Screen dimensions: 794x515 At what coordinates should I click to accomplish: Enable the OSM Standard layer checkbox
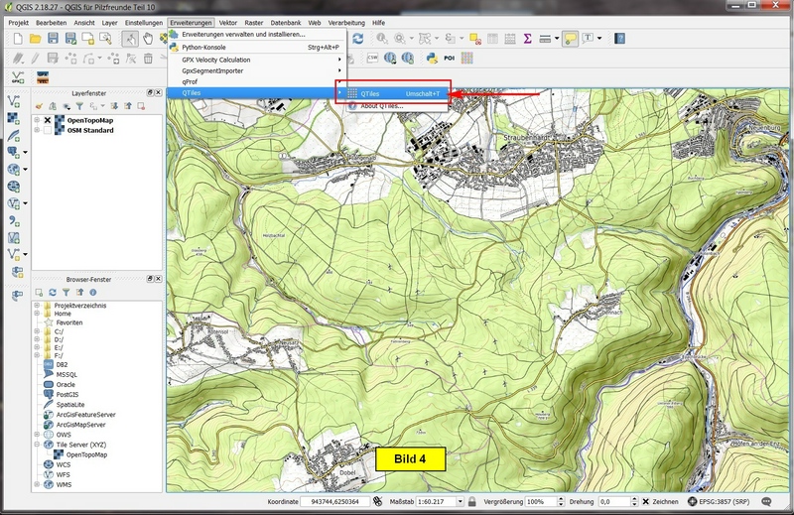47,130
